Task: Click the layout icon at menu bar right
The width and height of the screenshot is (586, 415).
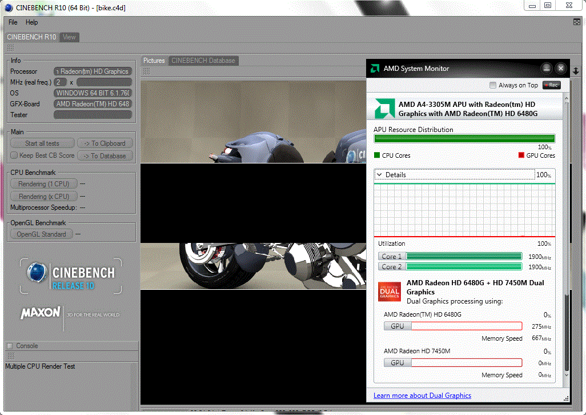Action: pos(577,22)
